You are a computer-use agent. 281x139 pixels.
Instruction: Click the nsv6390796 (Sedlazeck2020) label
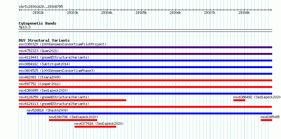73,117
